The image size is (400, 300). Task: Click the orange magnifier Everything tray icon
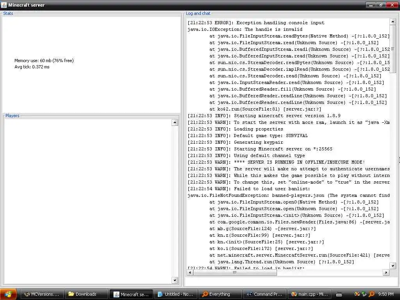pyautogui.click(x=371, y=294)
